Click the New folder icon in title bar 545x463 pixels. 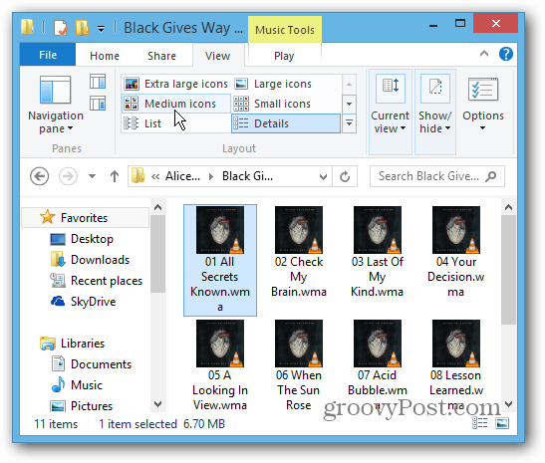click(x=82, y=28)
